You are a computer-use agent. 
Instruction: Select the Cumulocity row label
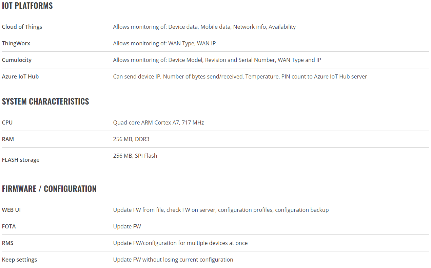click(x=17, y=60)
